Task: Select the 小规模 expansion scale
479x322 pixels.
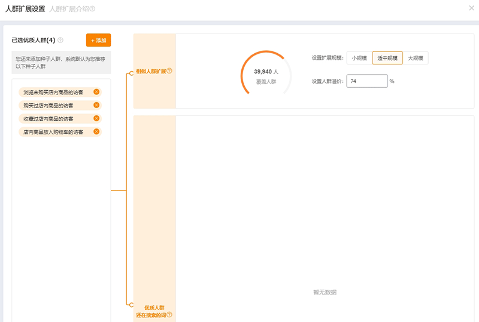Action: [x=359, y=58]
